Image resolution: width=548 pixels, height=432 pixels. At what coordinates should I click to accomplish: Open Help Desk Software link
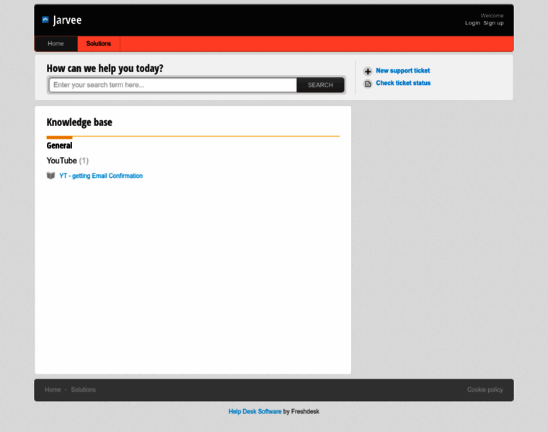tap(255, 411)
